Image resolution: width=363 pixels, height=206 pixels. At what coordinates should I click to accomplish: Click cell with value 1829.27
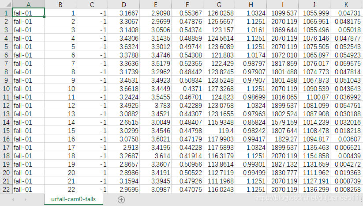click(282, 139)
